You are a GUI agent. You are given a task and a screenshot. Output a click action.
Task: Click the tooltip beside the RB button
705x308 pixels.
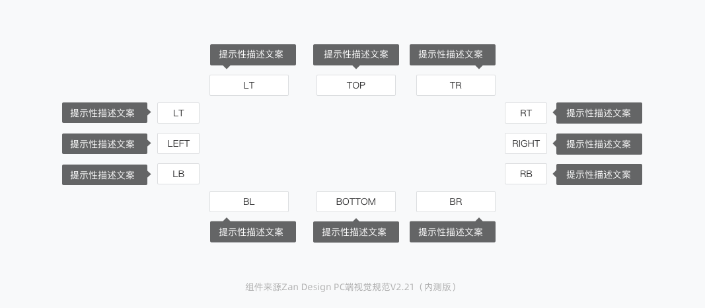coord(599,174)
